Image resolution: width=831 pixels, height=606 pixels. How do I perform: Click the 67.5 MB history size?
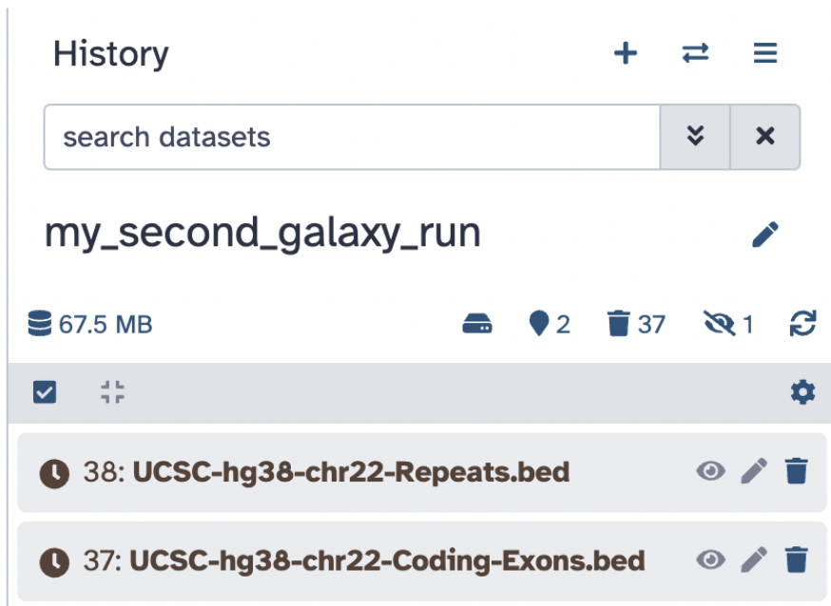pyautogui.click(x=91, y=325)
